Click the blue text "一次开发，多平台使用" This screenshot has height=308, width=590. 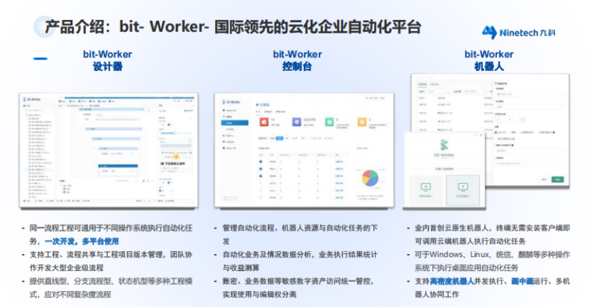coord(82,241)
